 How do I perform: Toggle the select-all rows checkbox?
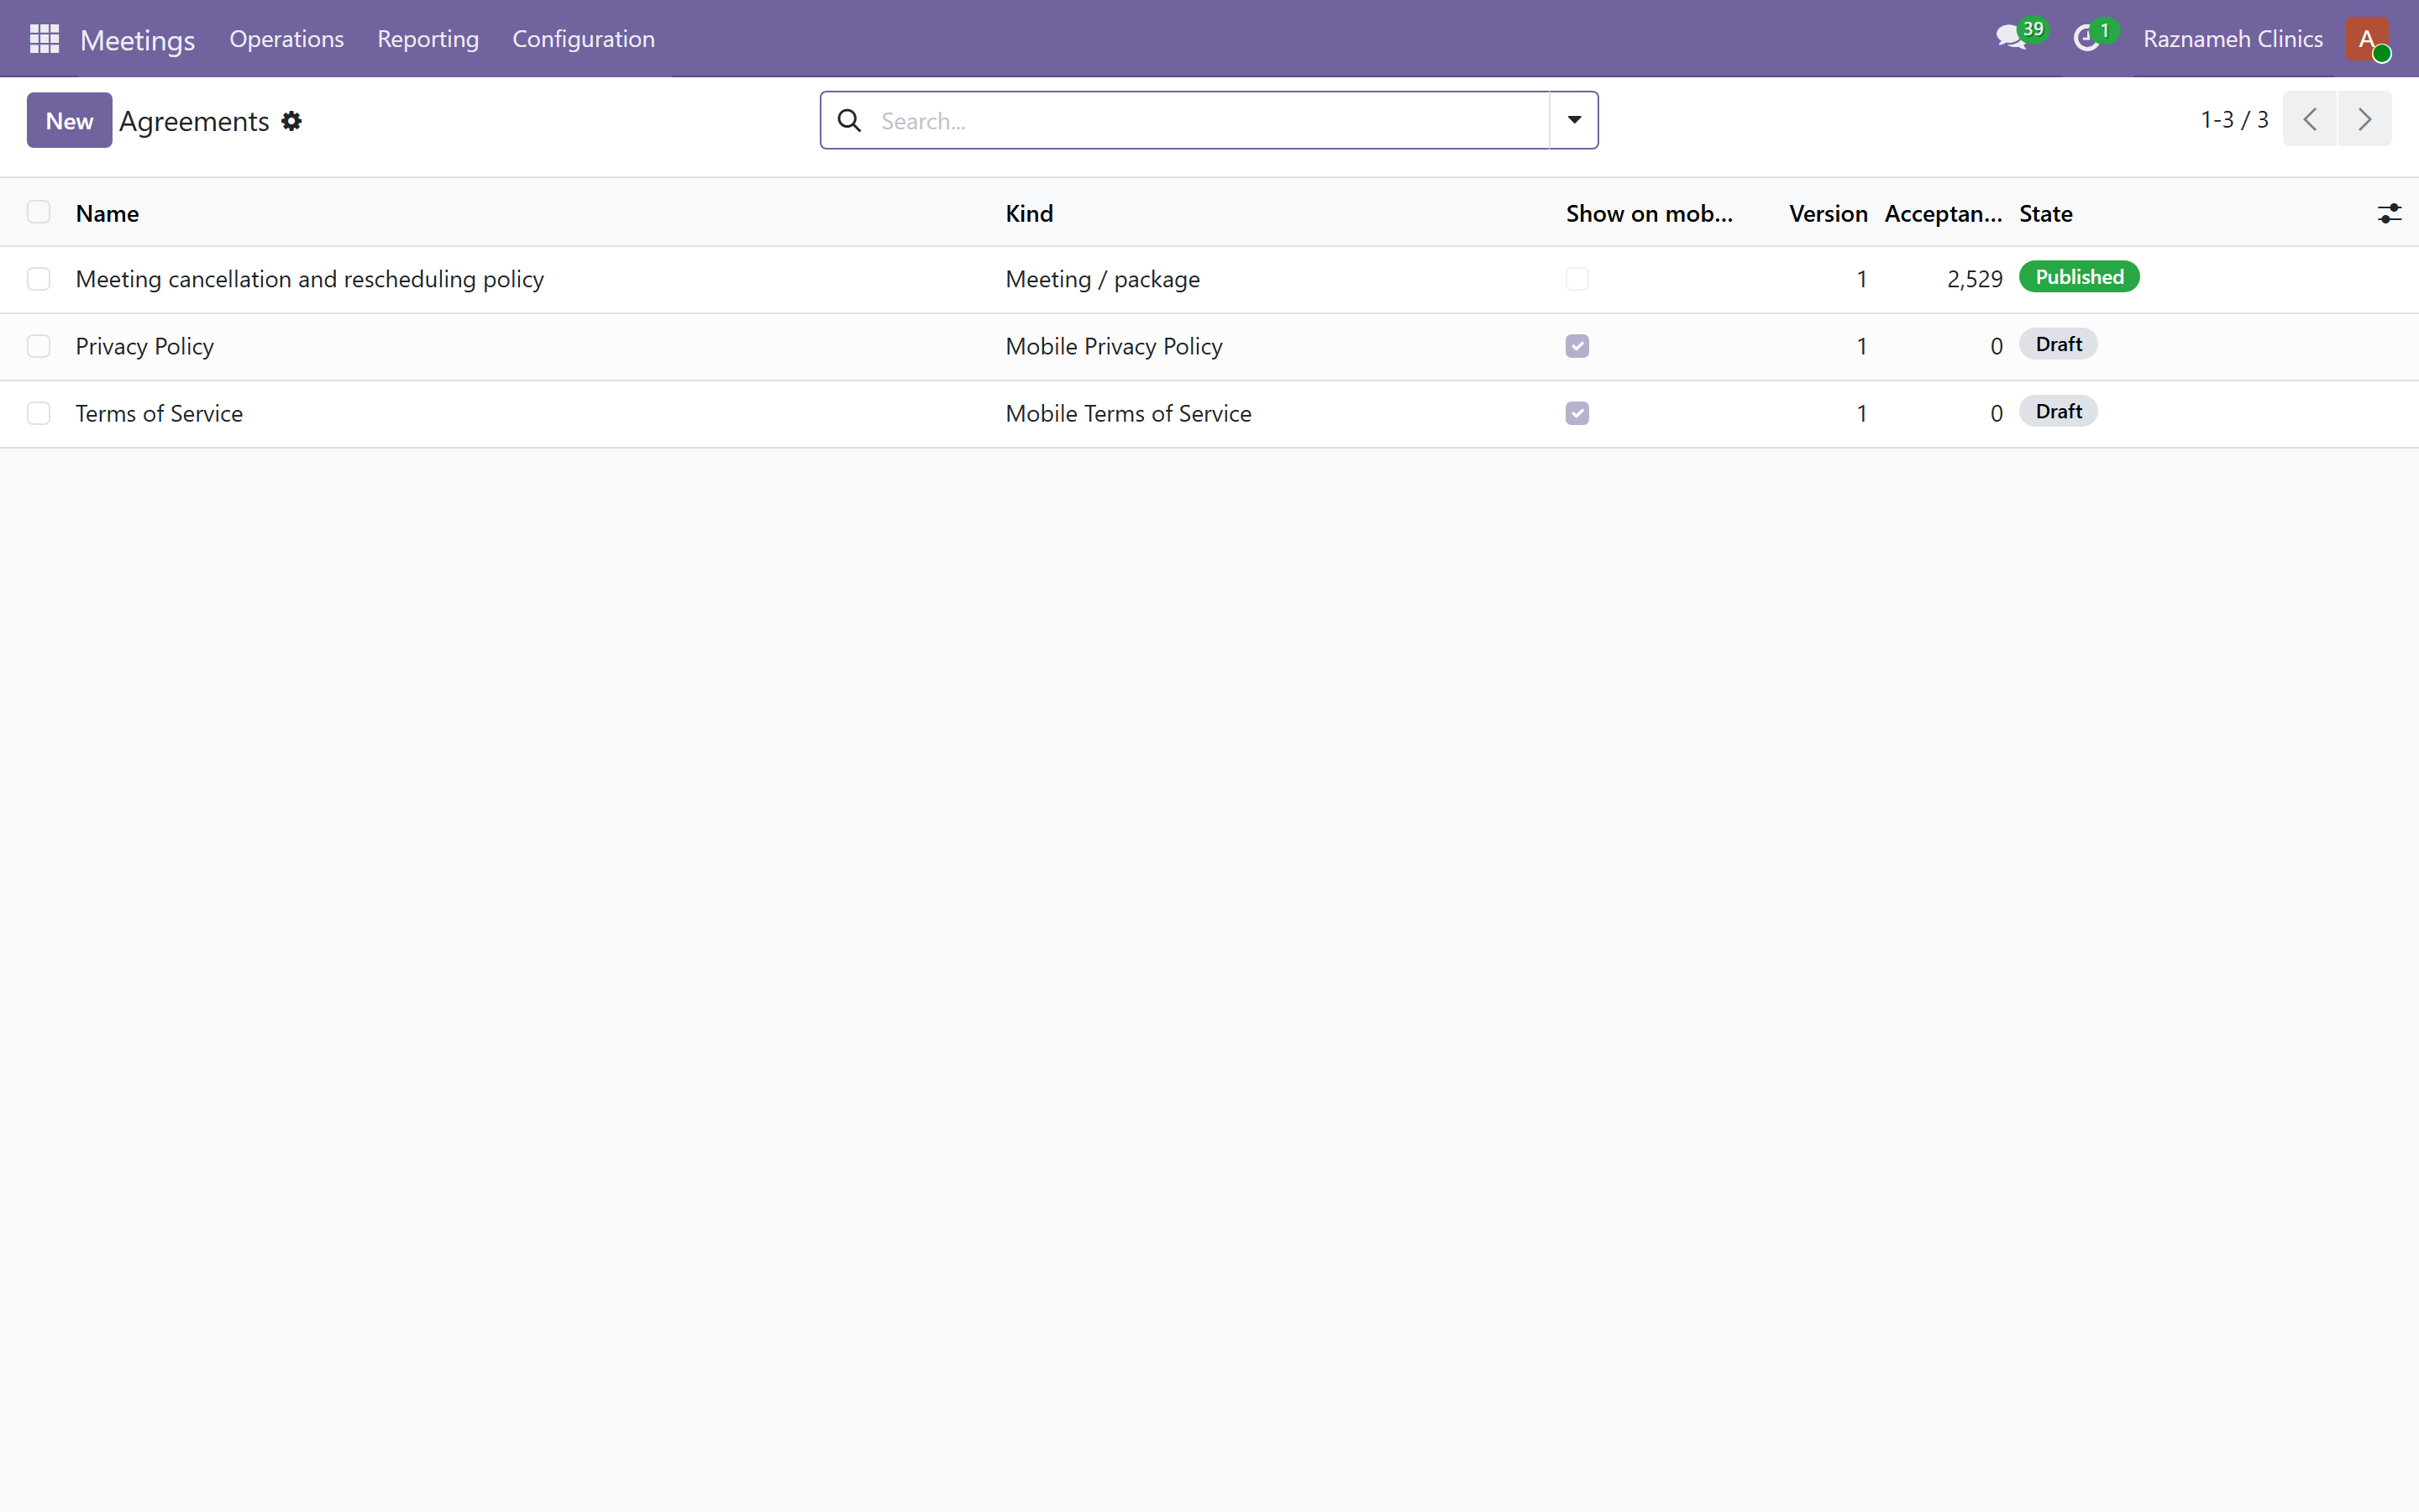[39, 212]
